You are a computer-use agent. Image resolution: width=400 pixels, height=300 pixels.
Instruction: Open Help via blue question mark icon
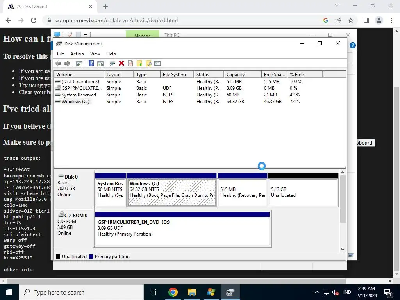click(91, 64)
